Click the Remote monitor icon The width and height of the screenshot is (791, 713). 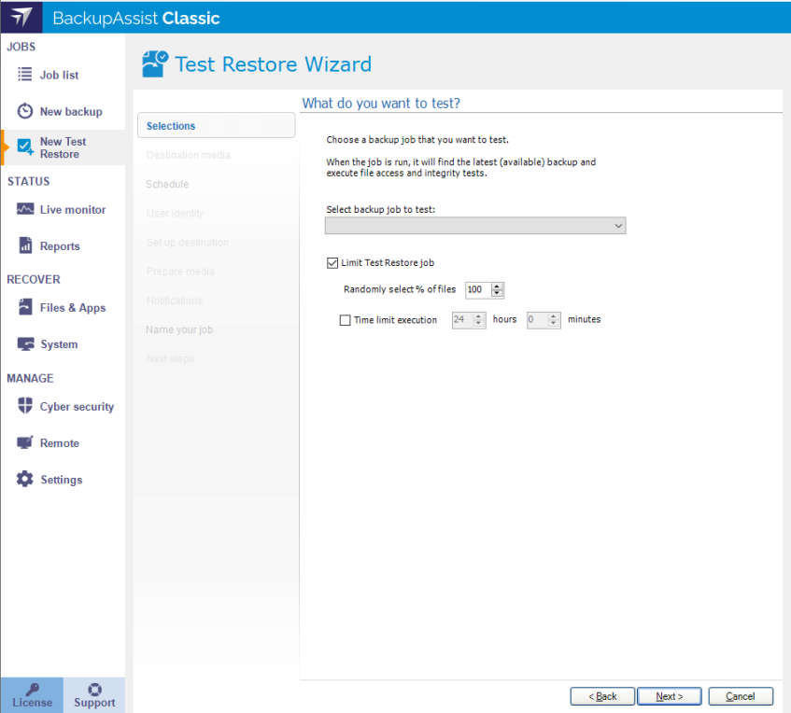pyautogui.click(x=25, y=443)
